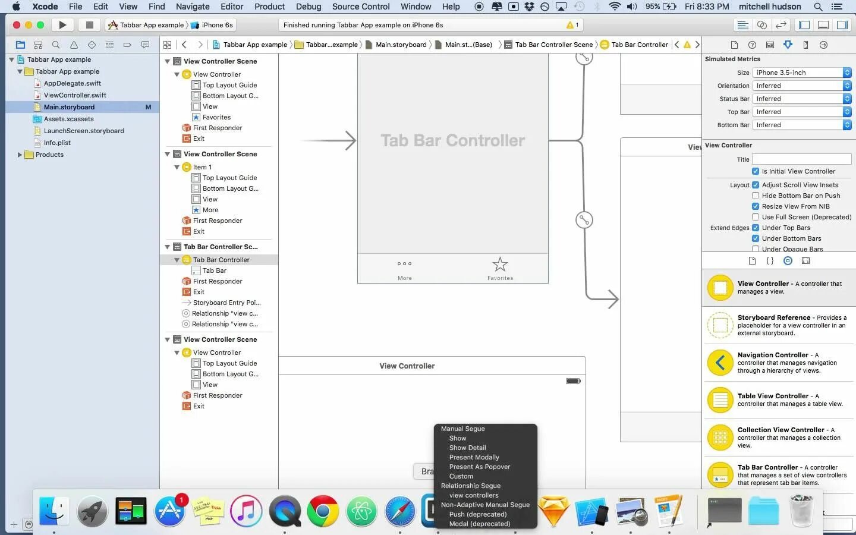Click the Title input field
856x535 pixels.
pos(802,159)
